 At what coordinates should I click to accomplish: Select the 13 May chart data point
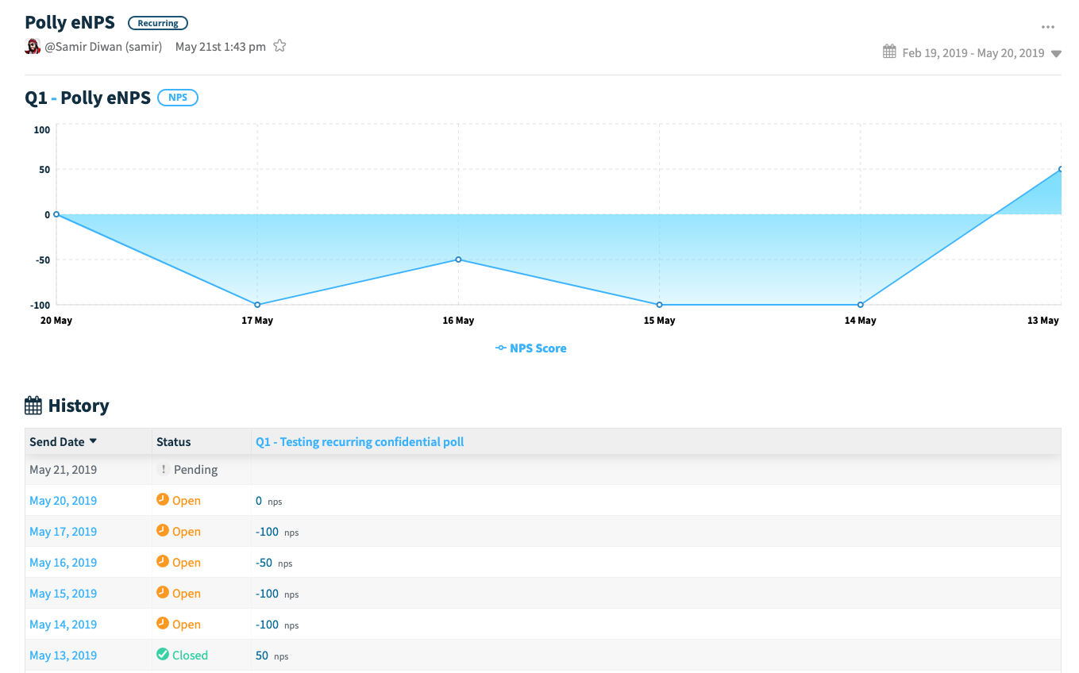tap(1061, 169)
